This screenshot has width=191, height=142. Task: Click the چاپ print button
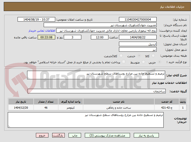tap(75, 135)
